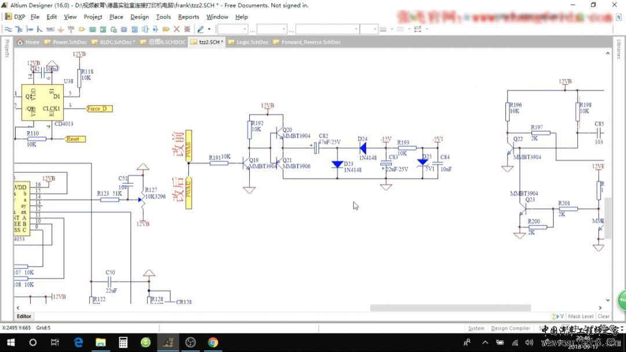Select the Place Net Label tool

(50, 29)
